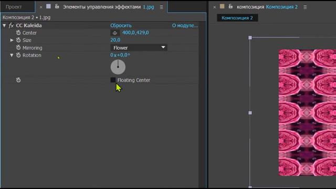Click the Композиция 2 link in the composition panel title
This screenshot has width=336, height=189.
[x=282, y=7]
